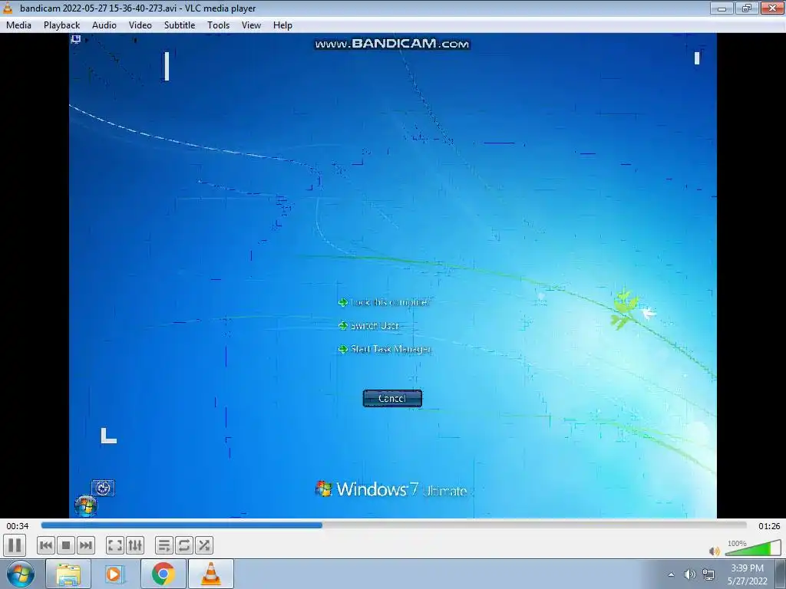The image size is (786, 589).
Task: Toggle loop repeat mode
Action: [184, 545]
